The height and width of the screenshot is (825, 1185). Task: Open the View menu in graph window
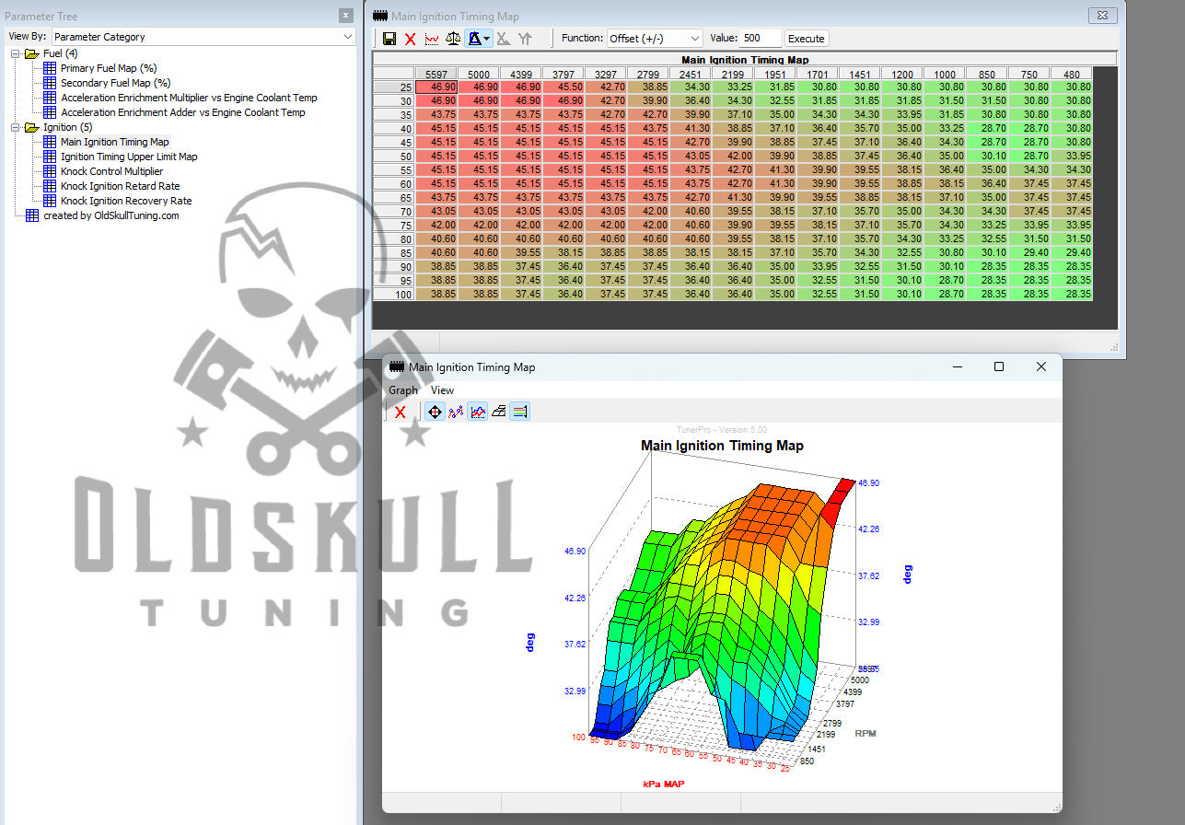(x=442, y=390)
